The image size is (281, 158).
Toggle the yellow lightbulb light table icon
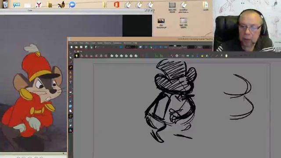point(77,56)
